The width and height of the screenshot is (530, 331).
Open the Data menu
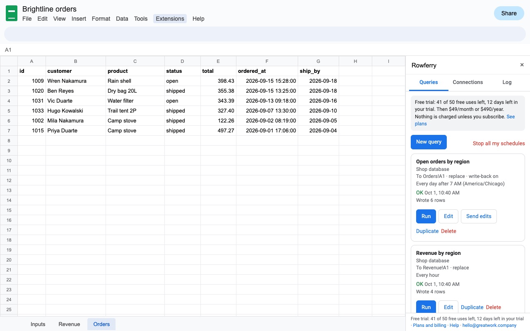click(x=122, y=19)
